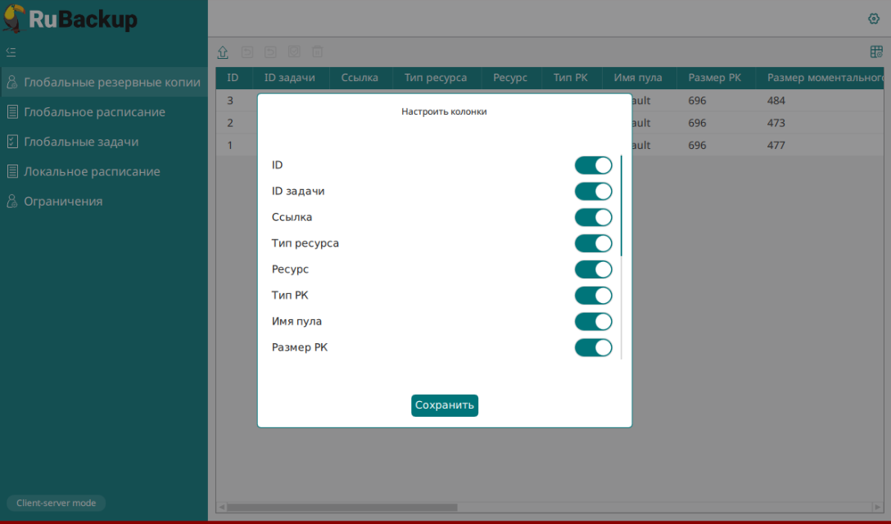Go to Локальное расписание section
The height and width of the screenshot is (524, 891).
pyautogui.click(x=92, y=172)
